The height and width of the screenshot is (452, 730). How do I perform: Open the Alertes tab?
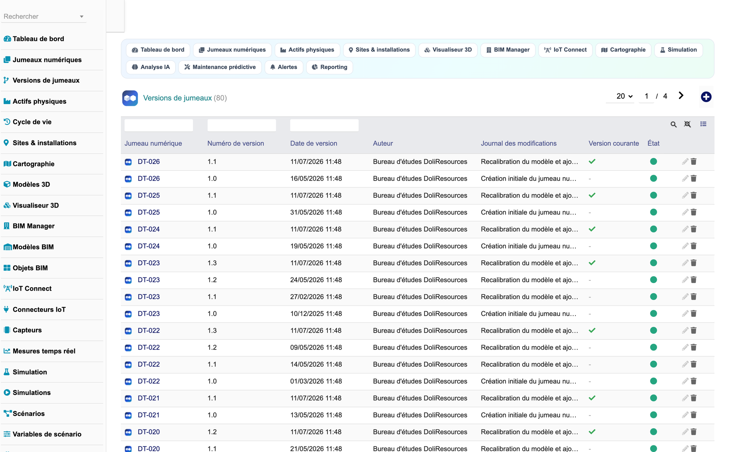point(284,67)
